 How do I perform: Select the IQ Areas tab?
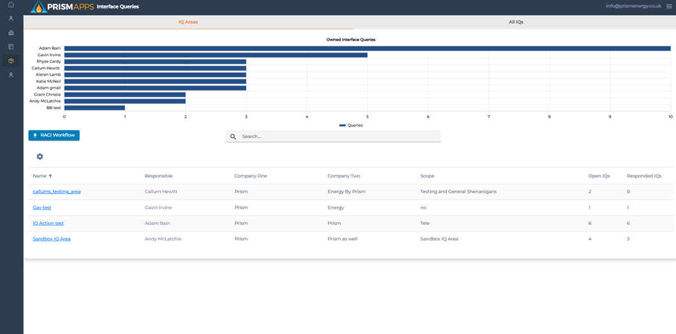(188, 22)
